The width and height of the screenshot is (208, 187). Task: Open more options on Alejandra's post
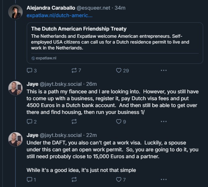[164, 70]
